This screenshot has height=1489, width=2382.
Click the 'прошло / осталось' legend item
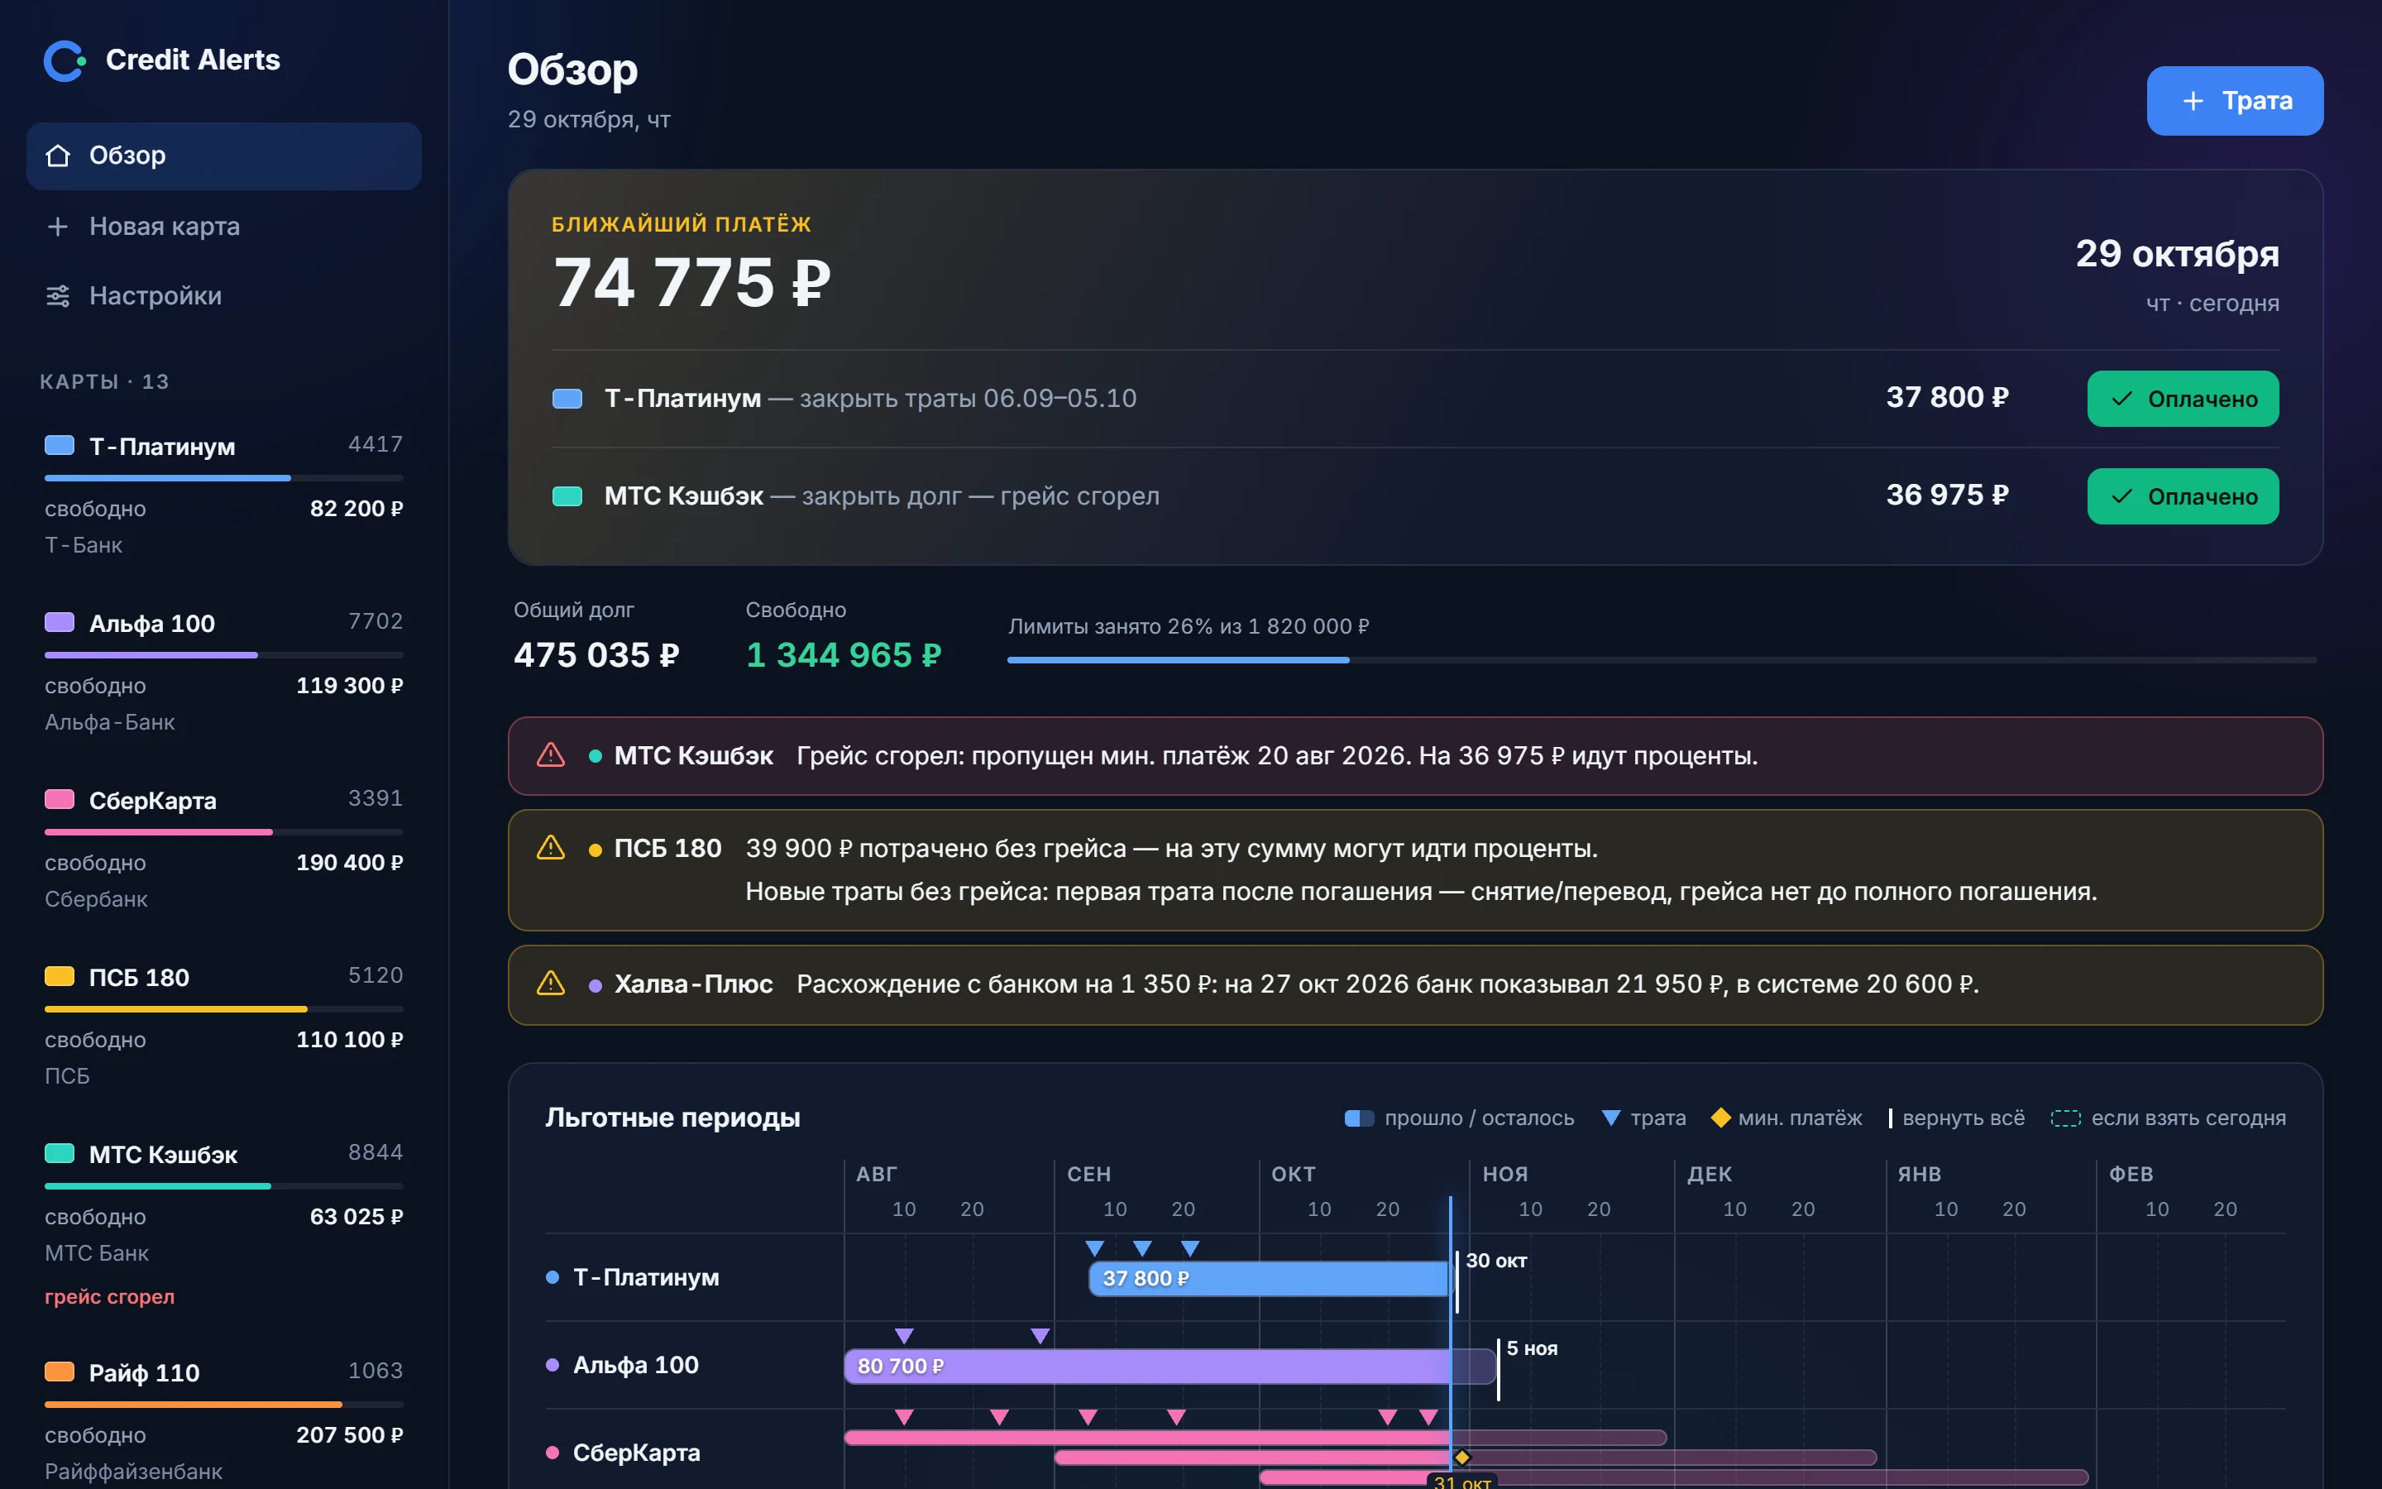point(1460,1118)
